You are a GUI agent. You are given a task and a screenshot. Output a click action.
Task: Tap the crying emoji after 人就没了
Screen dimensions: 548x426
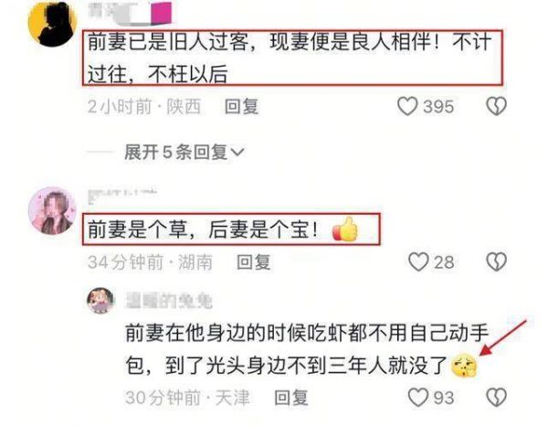coord(464,366)
